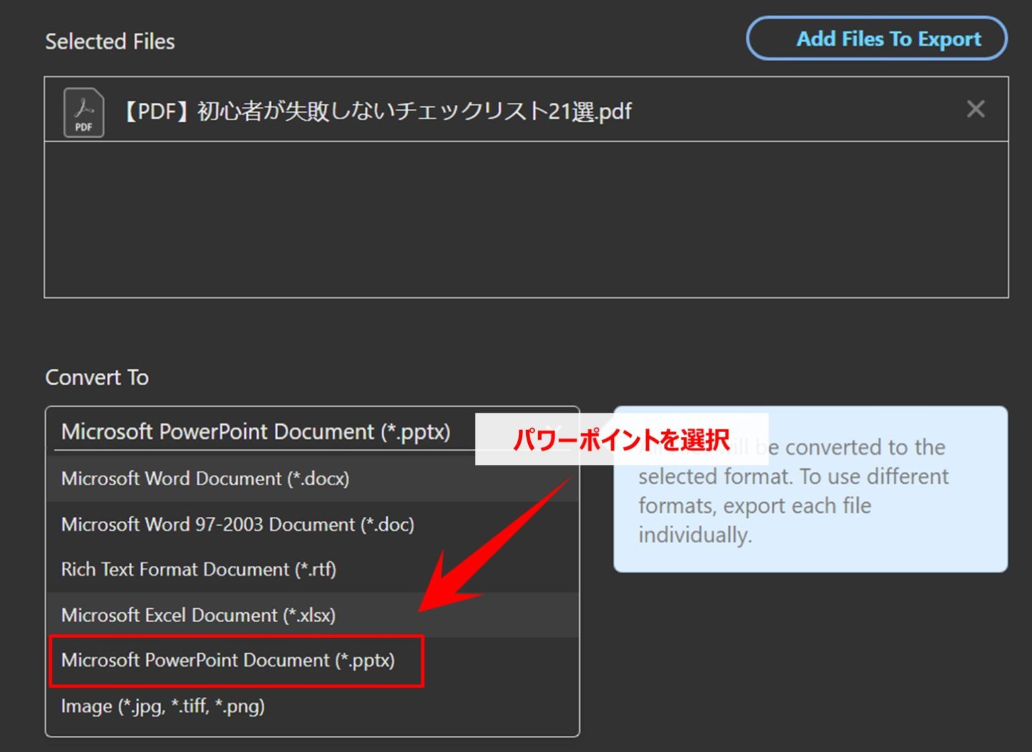The image size is (1032, 752).
Task: Select the file name ending in チェックリスト21選.pdf
Action: tap(378, 111)
